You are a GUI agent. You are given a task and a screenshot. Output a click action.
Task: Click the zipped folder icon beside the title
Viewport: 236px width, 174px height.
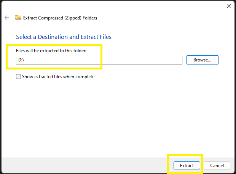pyautogui.click(x=18, y=18)
